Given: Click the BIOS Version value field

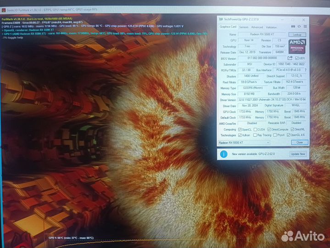Looking at the screenshot, I should [x=262, y=58].
